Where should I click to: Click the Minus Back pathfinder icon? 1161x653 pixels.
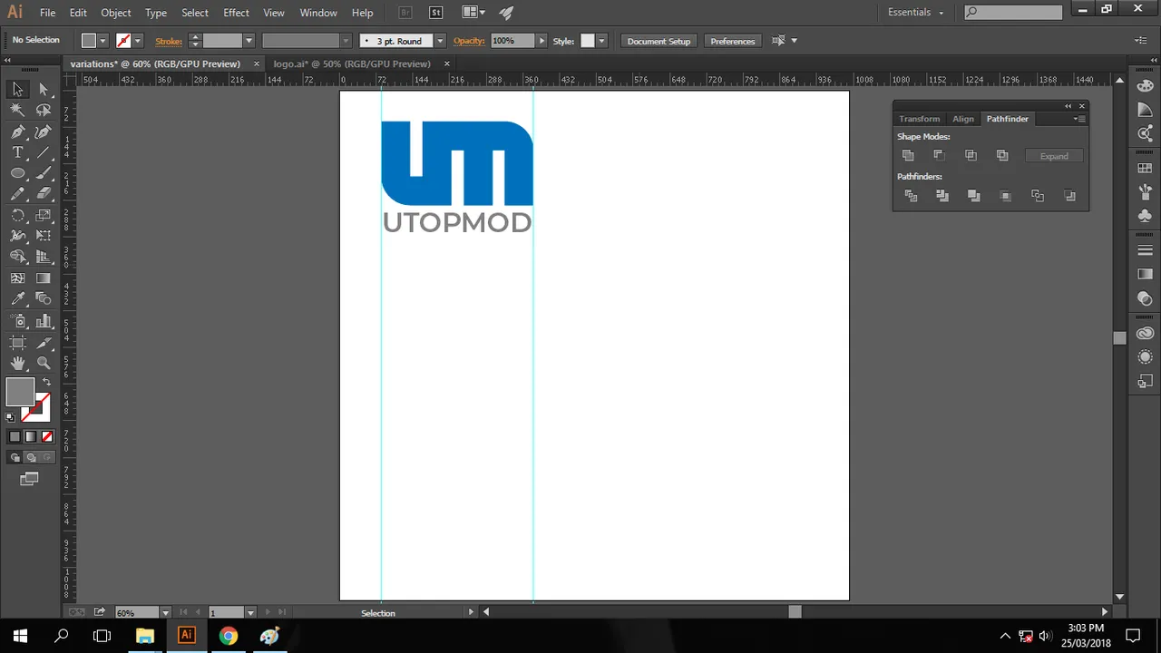point(1069,196)
